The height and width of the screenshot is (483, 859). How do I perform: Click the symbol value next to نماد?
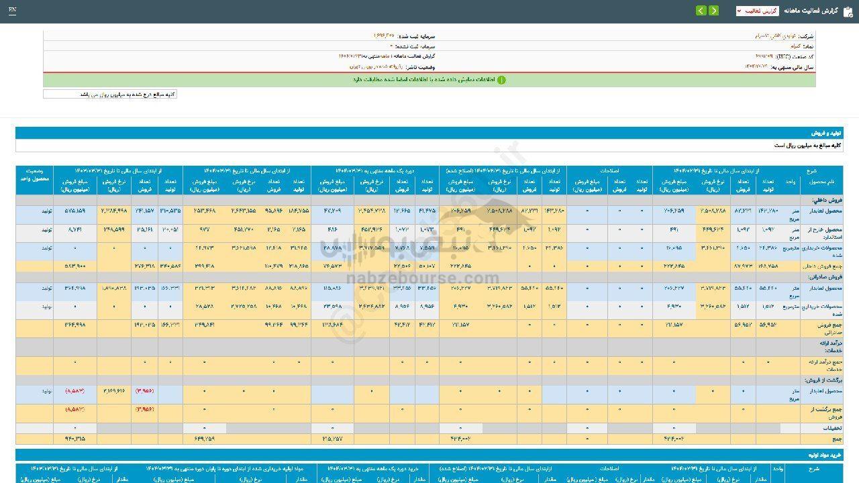coord(789,46)
